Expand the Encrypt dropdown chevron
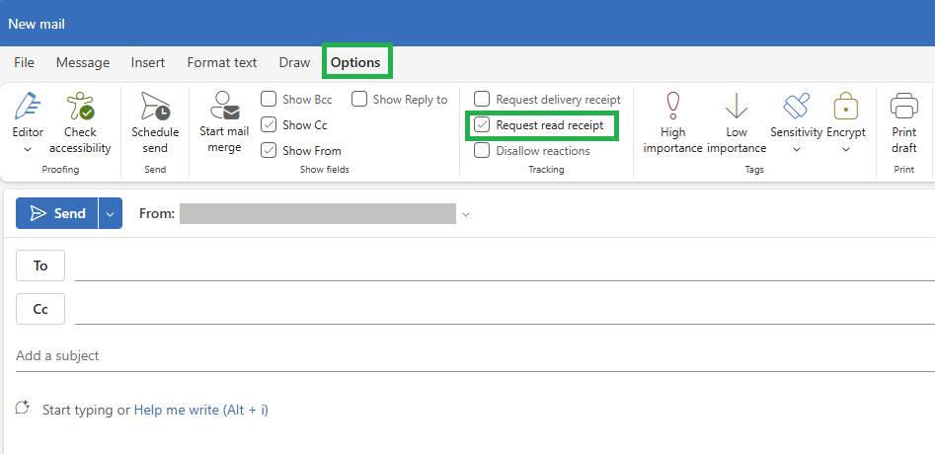This screenshot has height=454, width=935. click(845, 149)
